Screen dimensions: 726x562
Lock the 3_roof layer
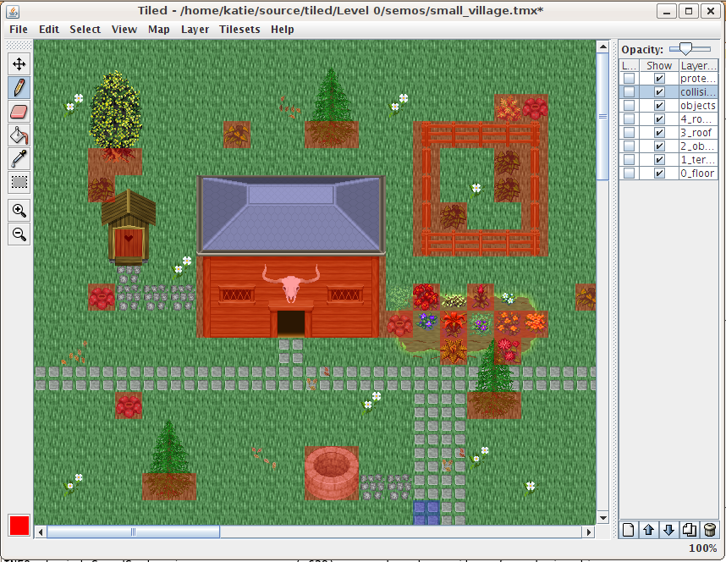pyautogui.click(x=629, y=133)
